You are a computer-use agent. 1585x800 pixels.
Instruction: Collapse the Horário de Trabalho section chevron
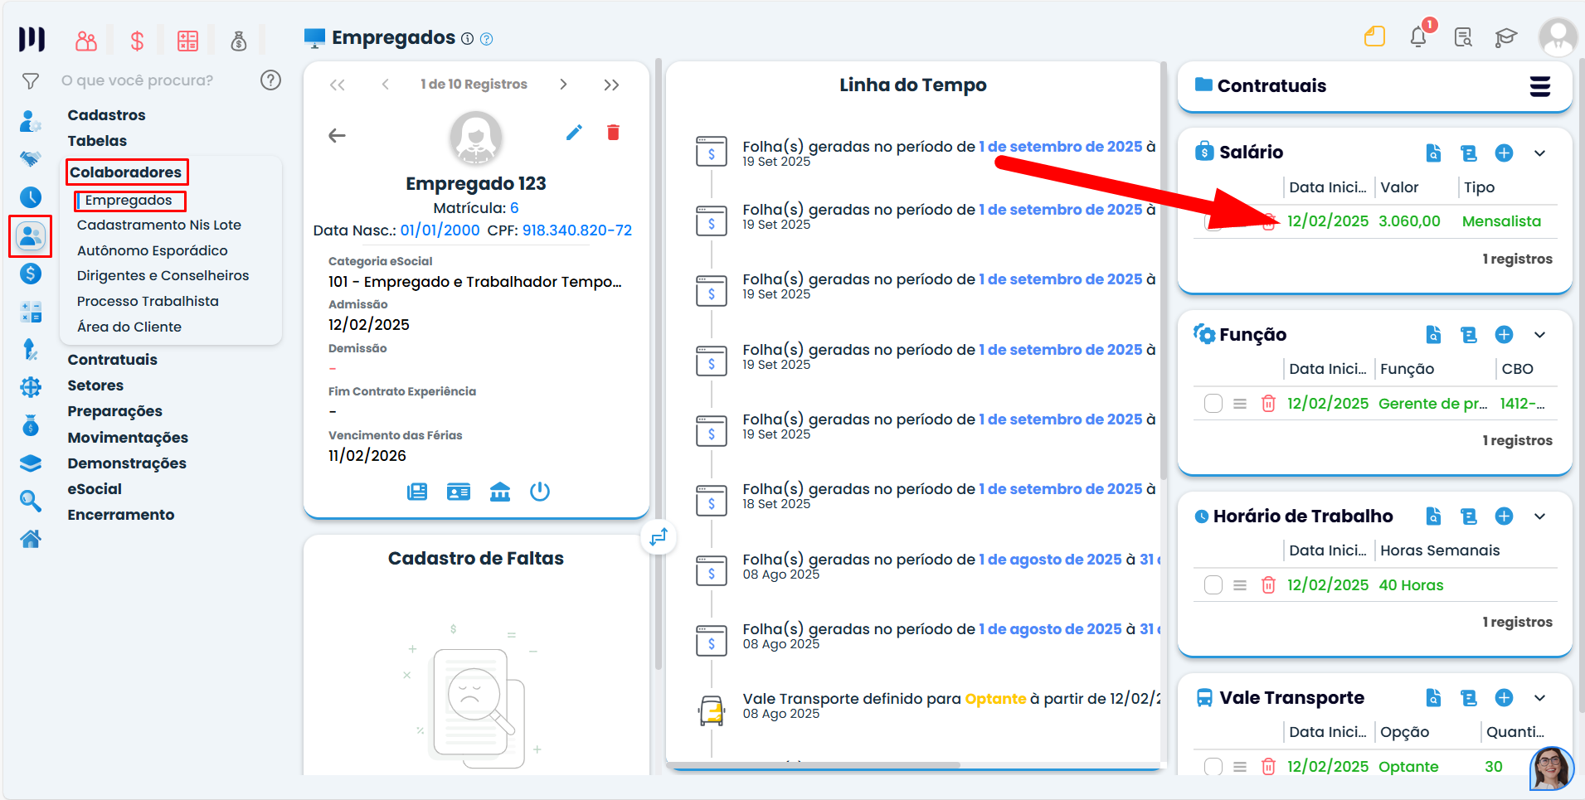point(1540,516)
